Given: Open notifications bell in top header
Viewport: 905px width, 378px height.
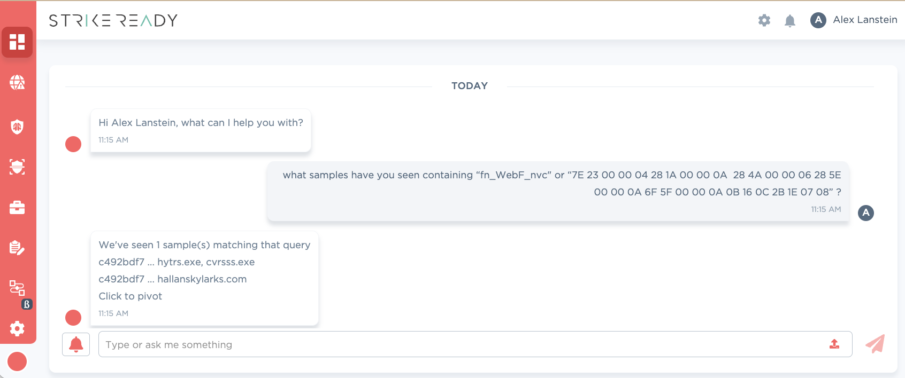Looking at the screenshot, I should tap(790, 20).
